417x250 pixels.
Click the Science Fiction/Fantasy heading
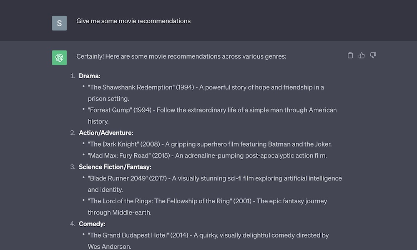click(x=115, y=167)
